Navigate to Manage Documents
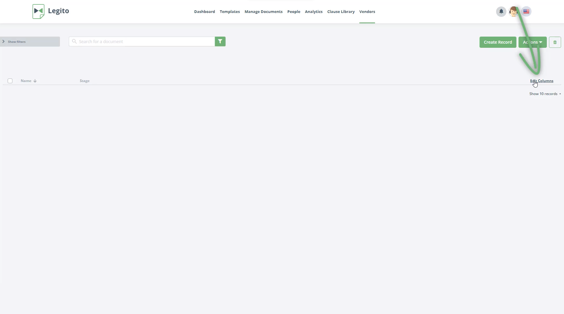 click(x=263, y=12)
